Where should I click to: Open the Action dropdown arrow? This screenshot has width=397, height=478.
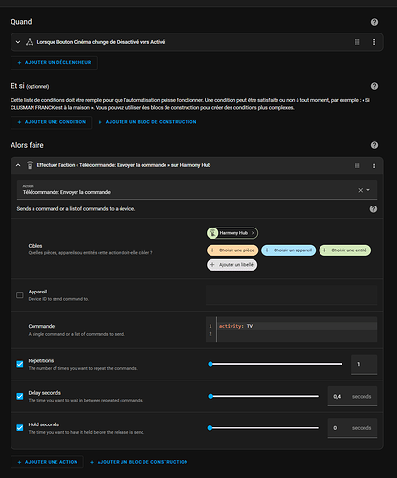coord(368,190)
